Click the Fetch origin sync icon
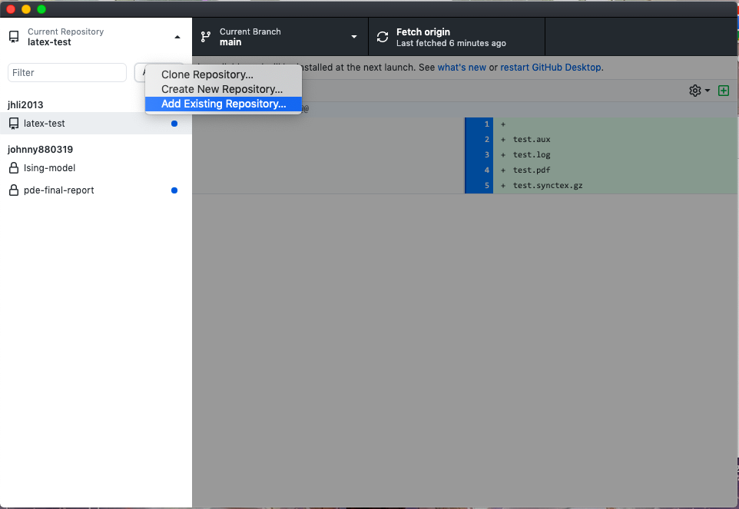The image size is (739, 509). click(x=383, y=37)
